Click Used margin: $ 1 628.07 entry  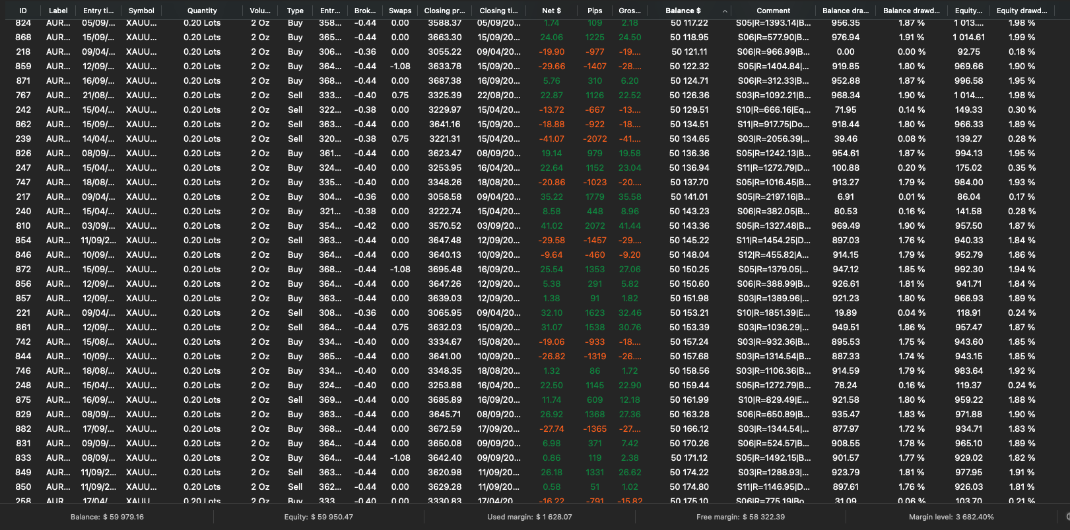[x=529, y=517]
